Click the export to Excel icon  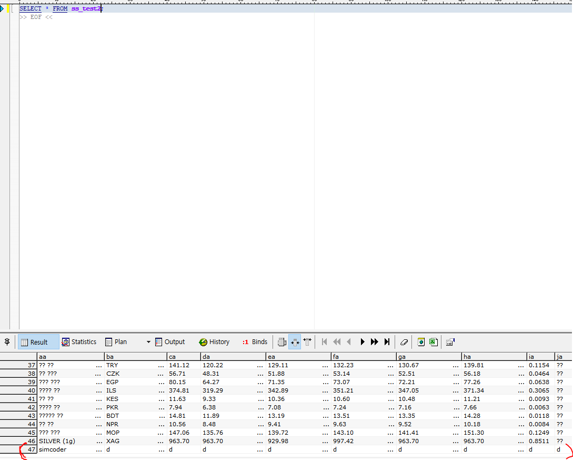[x=434, y=342]
